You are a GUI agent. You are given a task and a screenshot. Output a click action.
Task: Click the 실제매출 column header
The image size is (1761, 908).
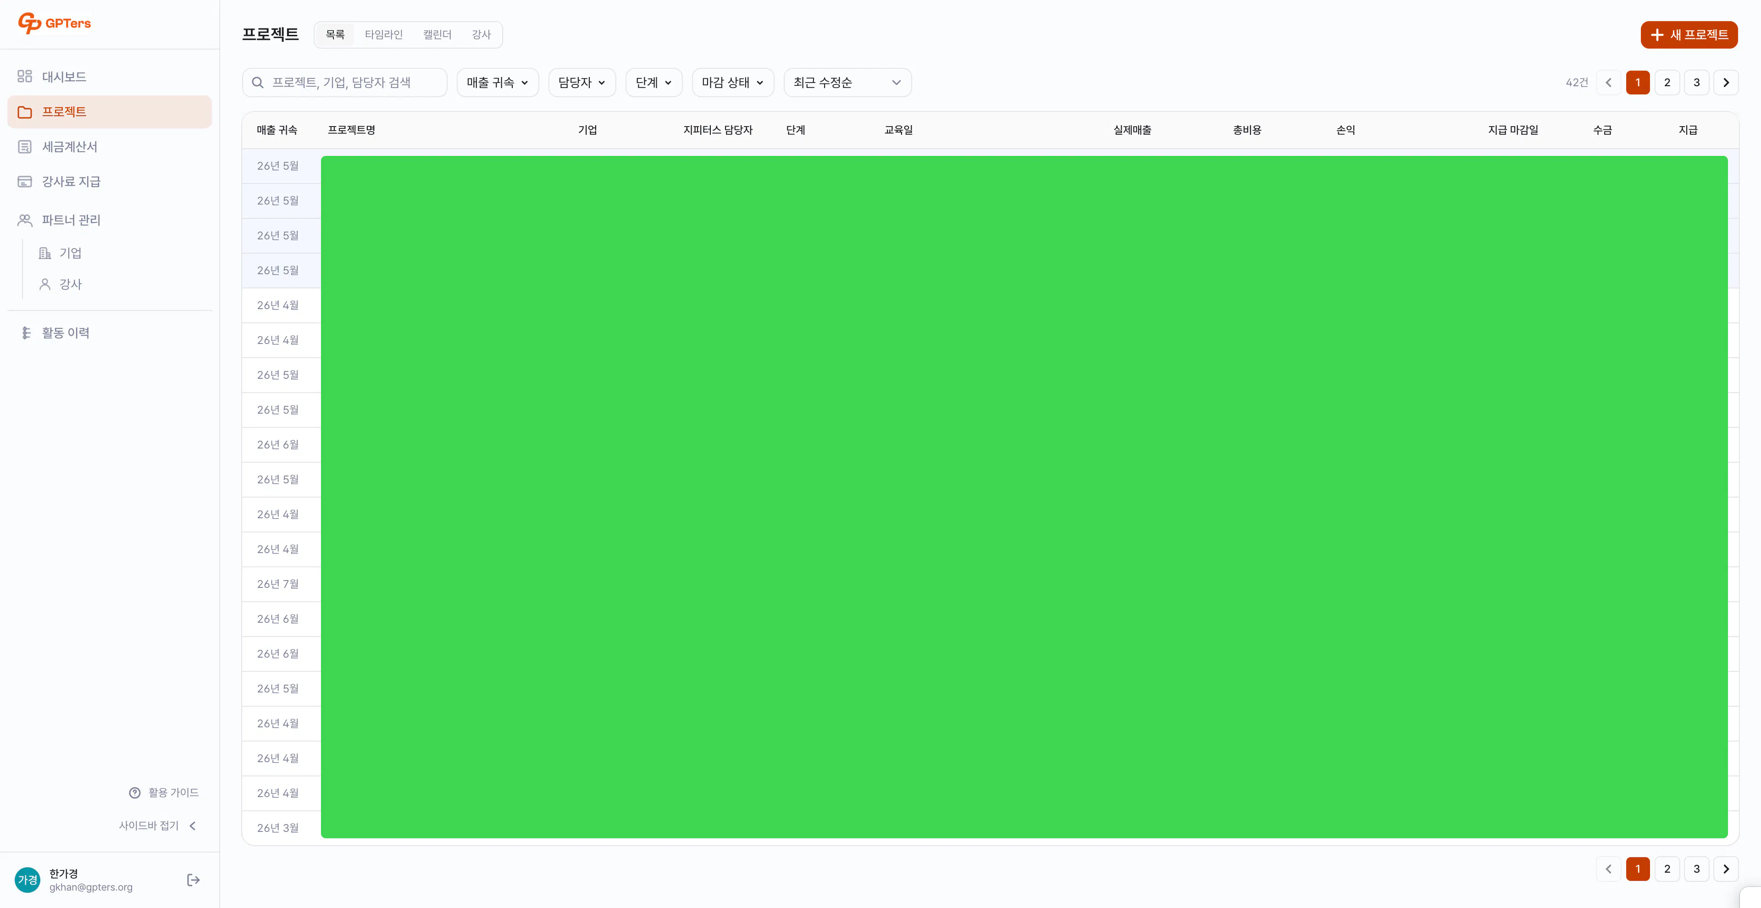coord(1132,130)
